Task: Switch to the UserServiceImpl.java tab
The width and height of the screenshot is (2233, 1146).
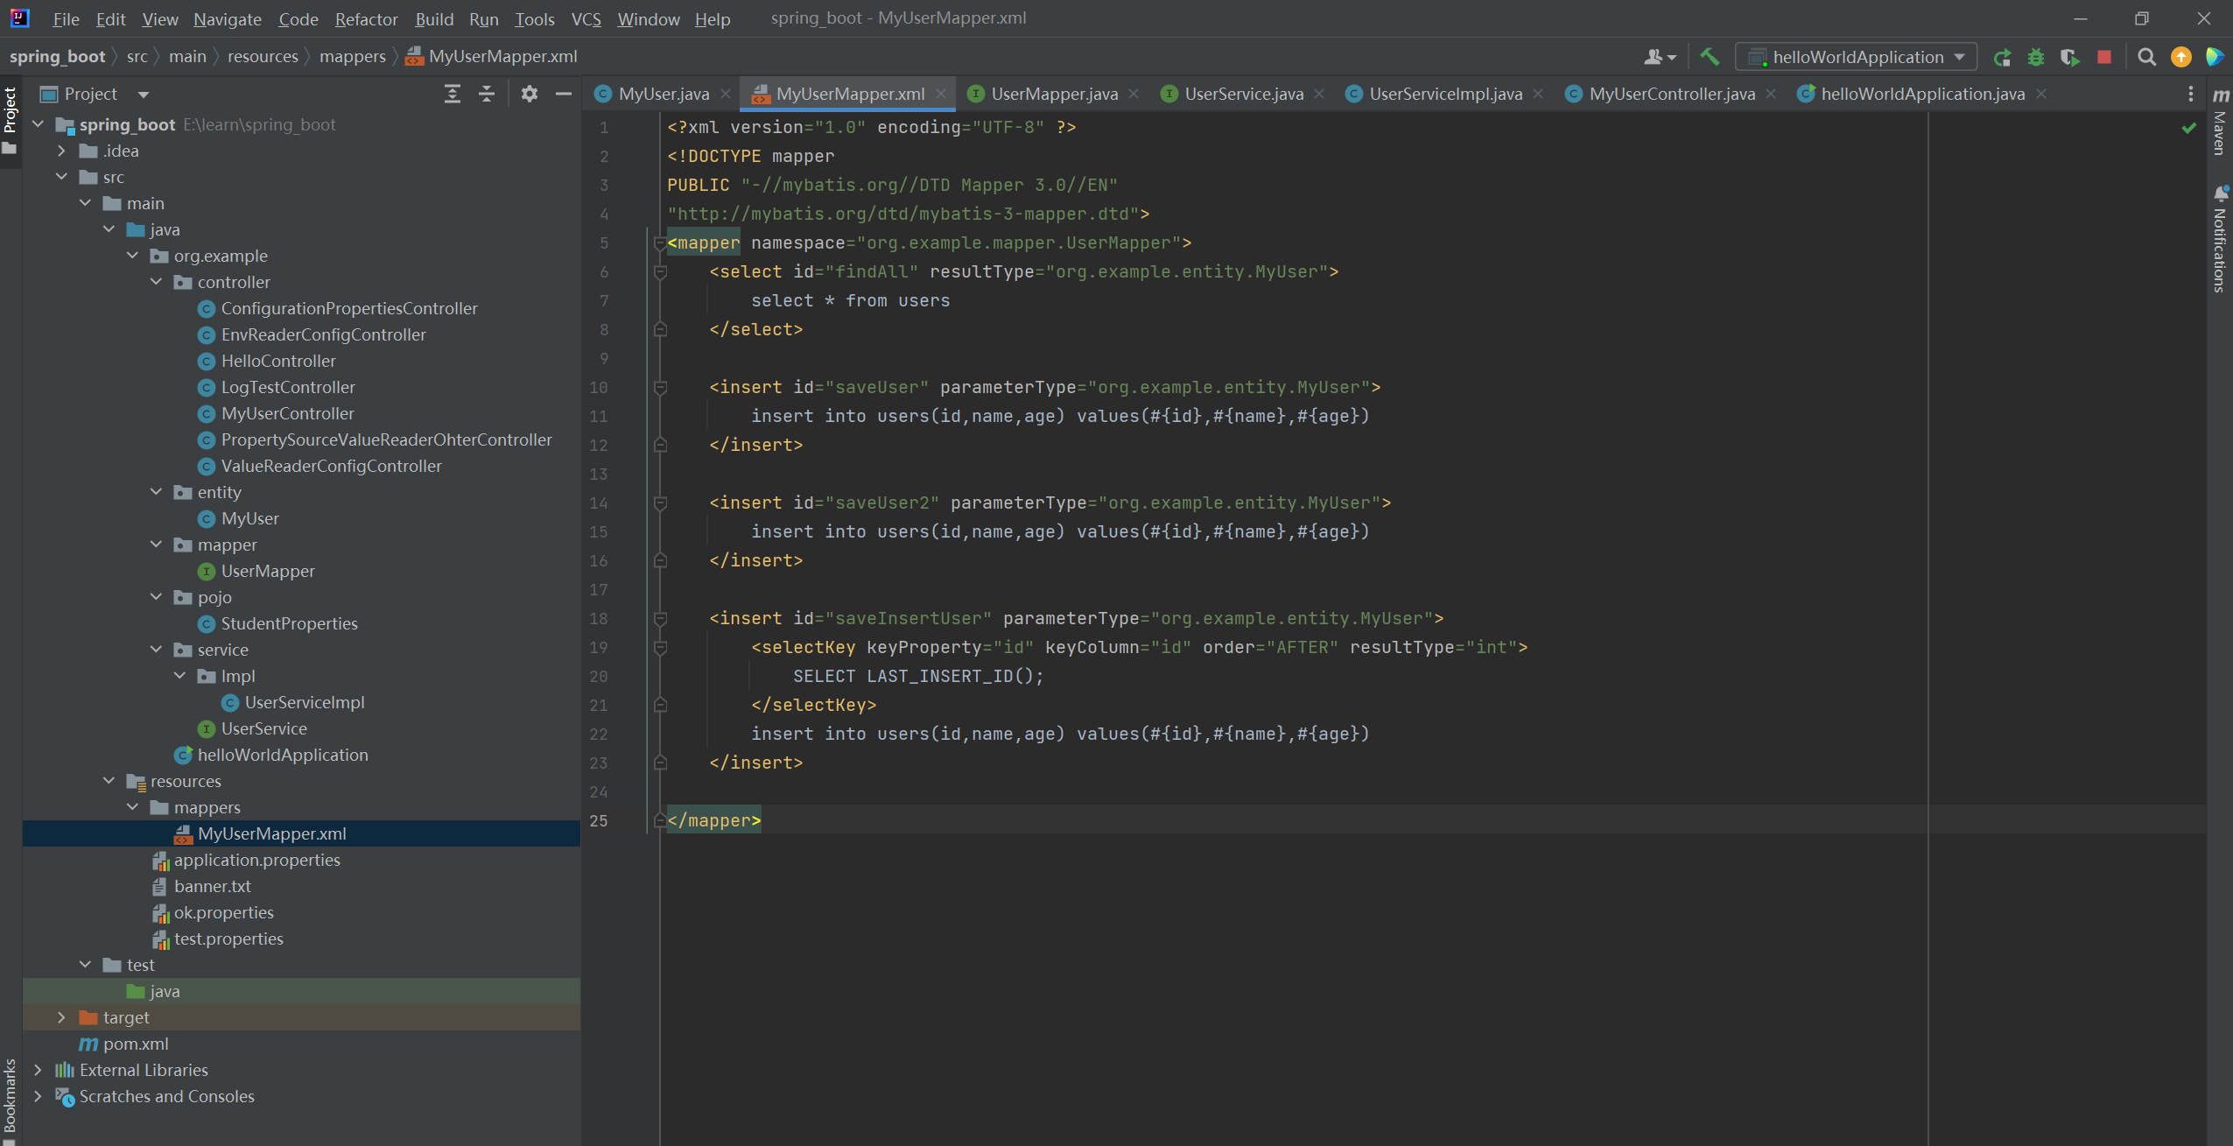Action: 1444,94
